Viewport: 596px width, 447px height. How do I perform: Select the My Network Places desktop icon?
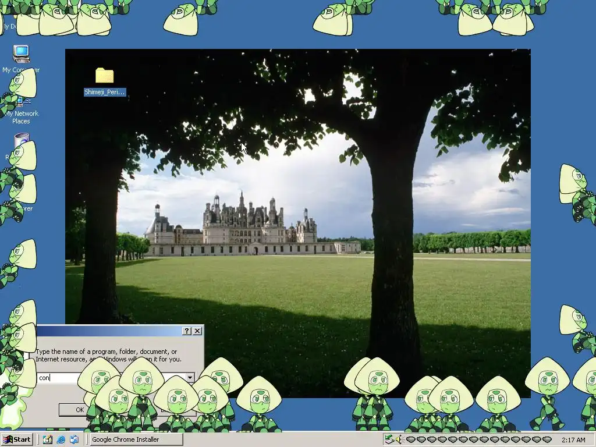coord(21,110)
